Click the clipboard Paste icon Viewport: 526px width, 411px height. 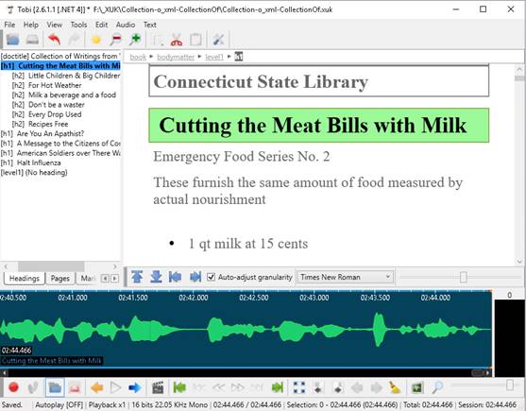[x=195, y=40]
